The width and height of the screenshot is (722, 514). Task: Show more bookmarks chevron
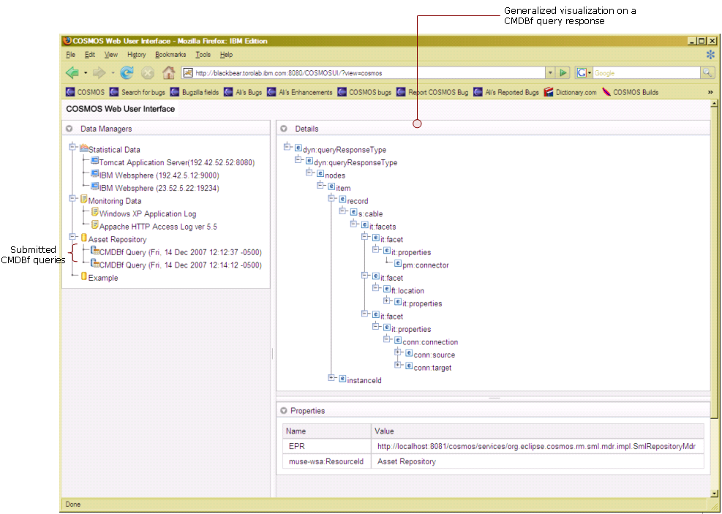(710, 92)
